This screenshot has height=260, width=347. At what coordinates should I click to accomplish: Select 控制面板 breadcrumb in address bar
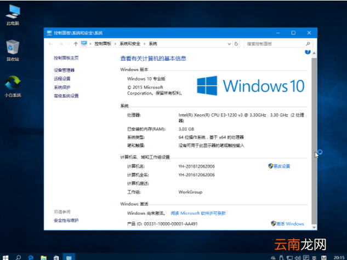point(103,44)
